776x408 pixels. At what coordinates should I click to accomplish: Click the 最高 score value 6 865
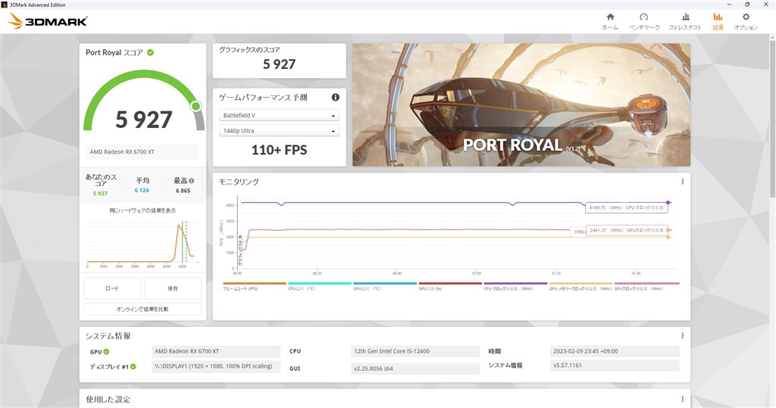click(x=183, y=191)
